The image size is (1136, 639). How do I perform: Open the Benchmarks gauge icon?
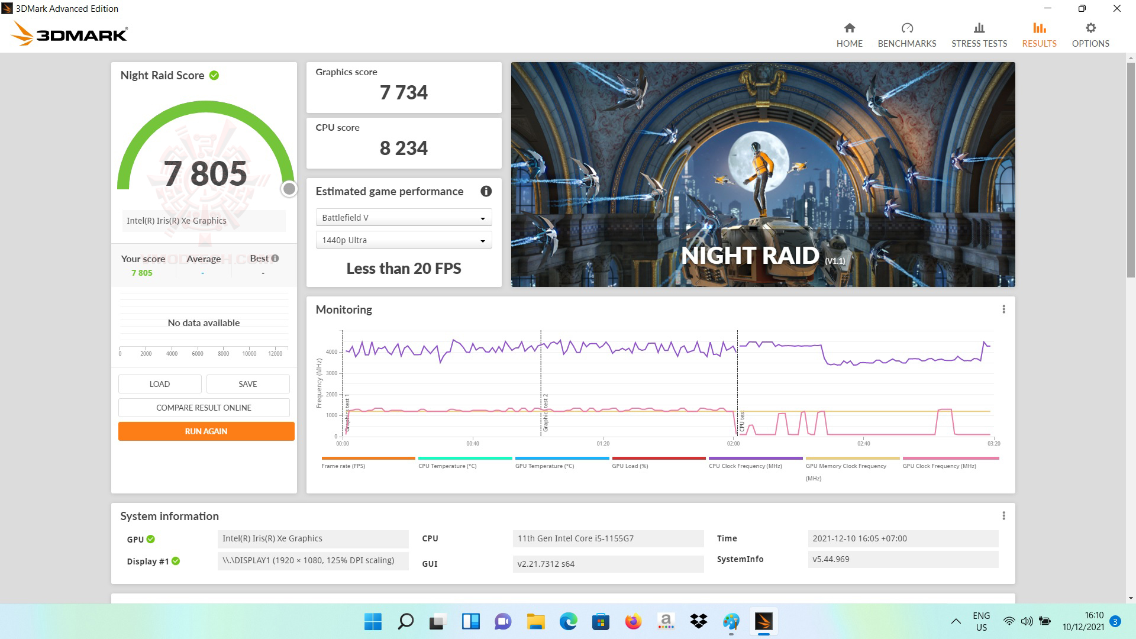pos(906,28)
